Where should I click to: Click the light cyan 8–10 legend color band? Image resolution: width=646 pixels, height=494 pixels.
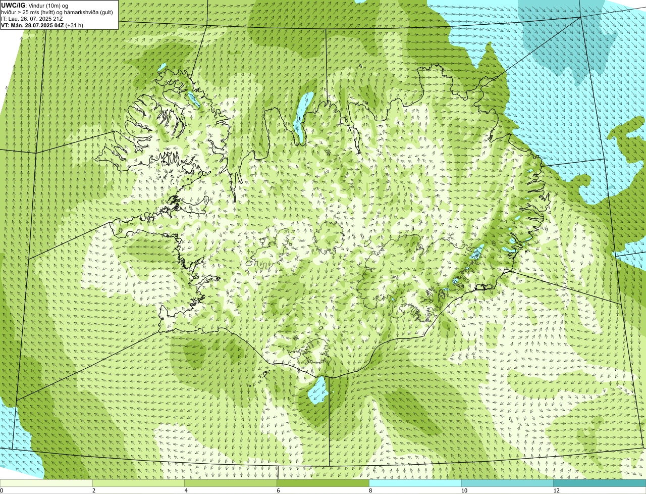(x=415, y=483)
